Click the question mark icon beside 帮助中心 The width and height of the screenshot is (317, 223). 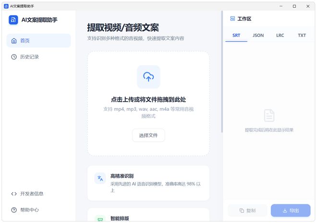point(14,210)
